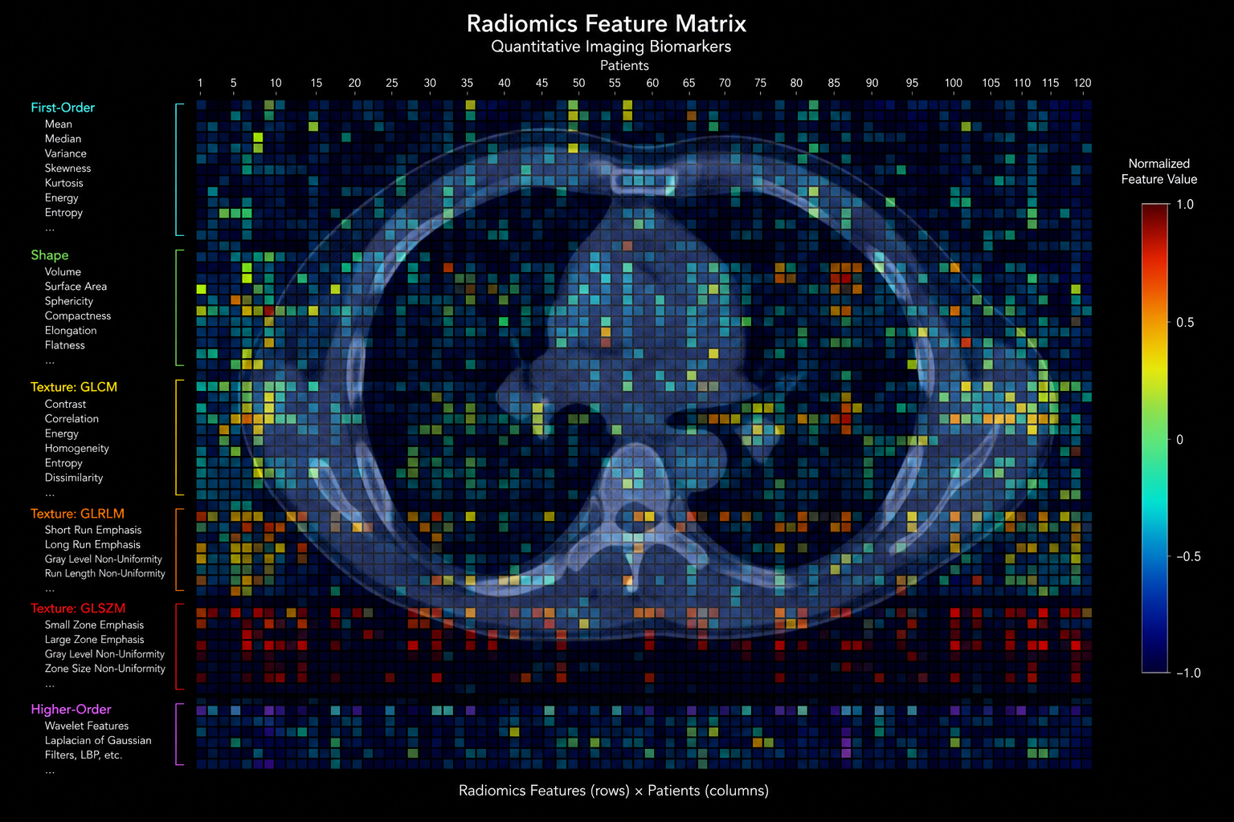
Task: Click the Wavelet Features label
Action: pos(87,726)
